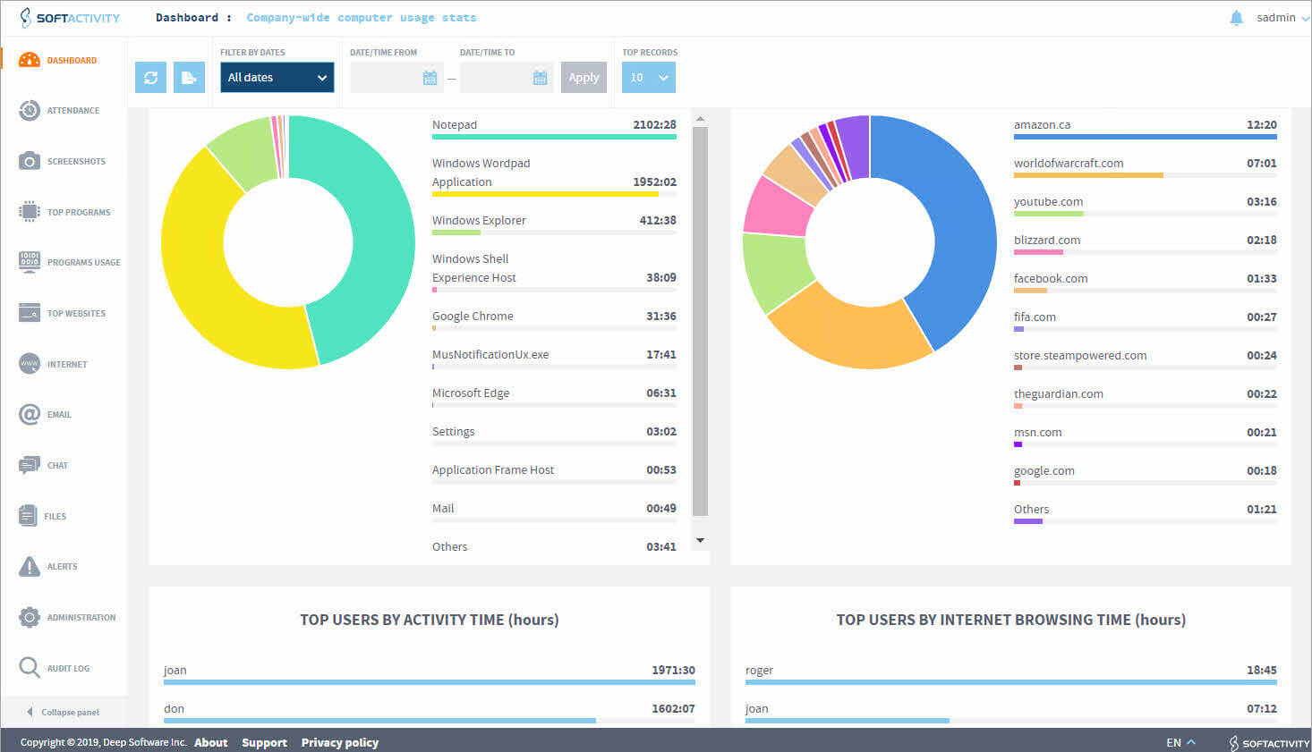Open the Alerts warning triangle icon
This screenshot has width=1312, height=752.
pos(30,566)
